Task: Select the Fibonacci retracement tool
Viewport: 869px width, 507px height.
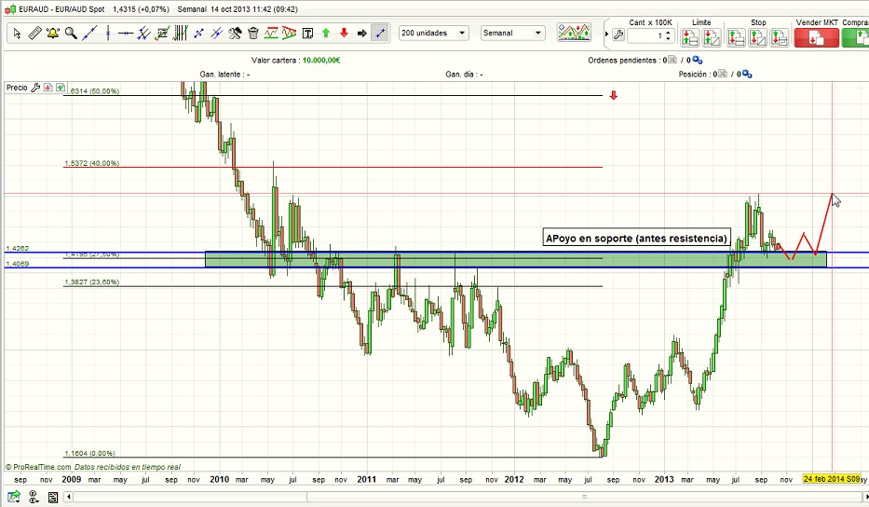Action: coord(162,34)
